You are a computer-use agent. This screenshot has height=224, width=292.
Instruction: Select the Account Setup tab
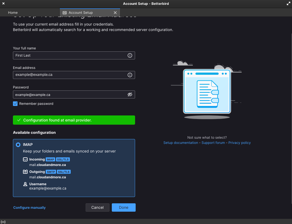point(90,13)
